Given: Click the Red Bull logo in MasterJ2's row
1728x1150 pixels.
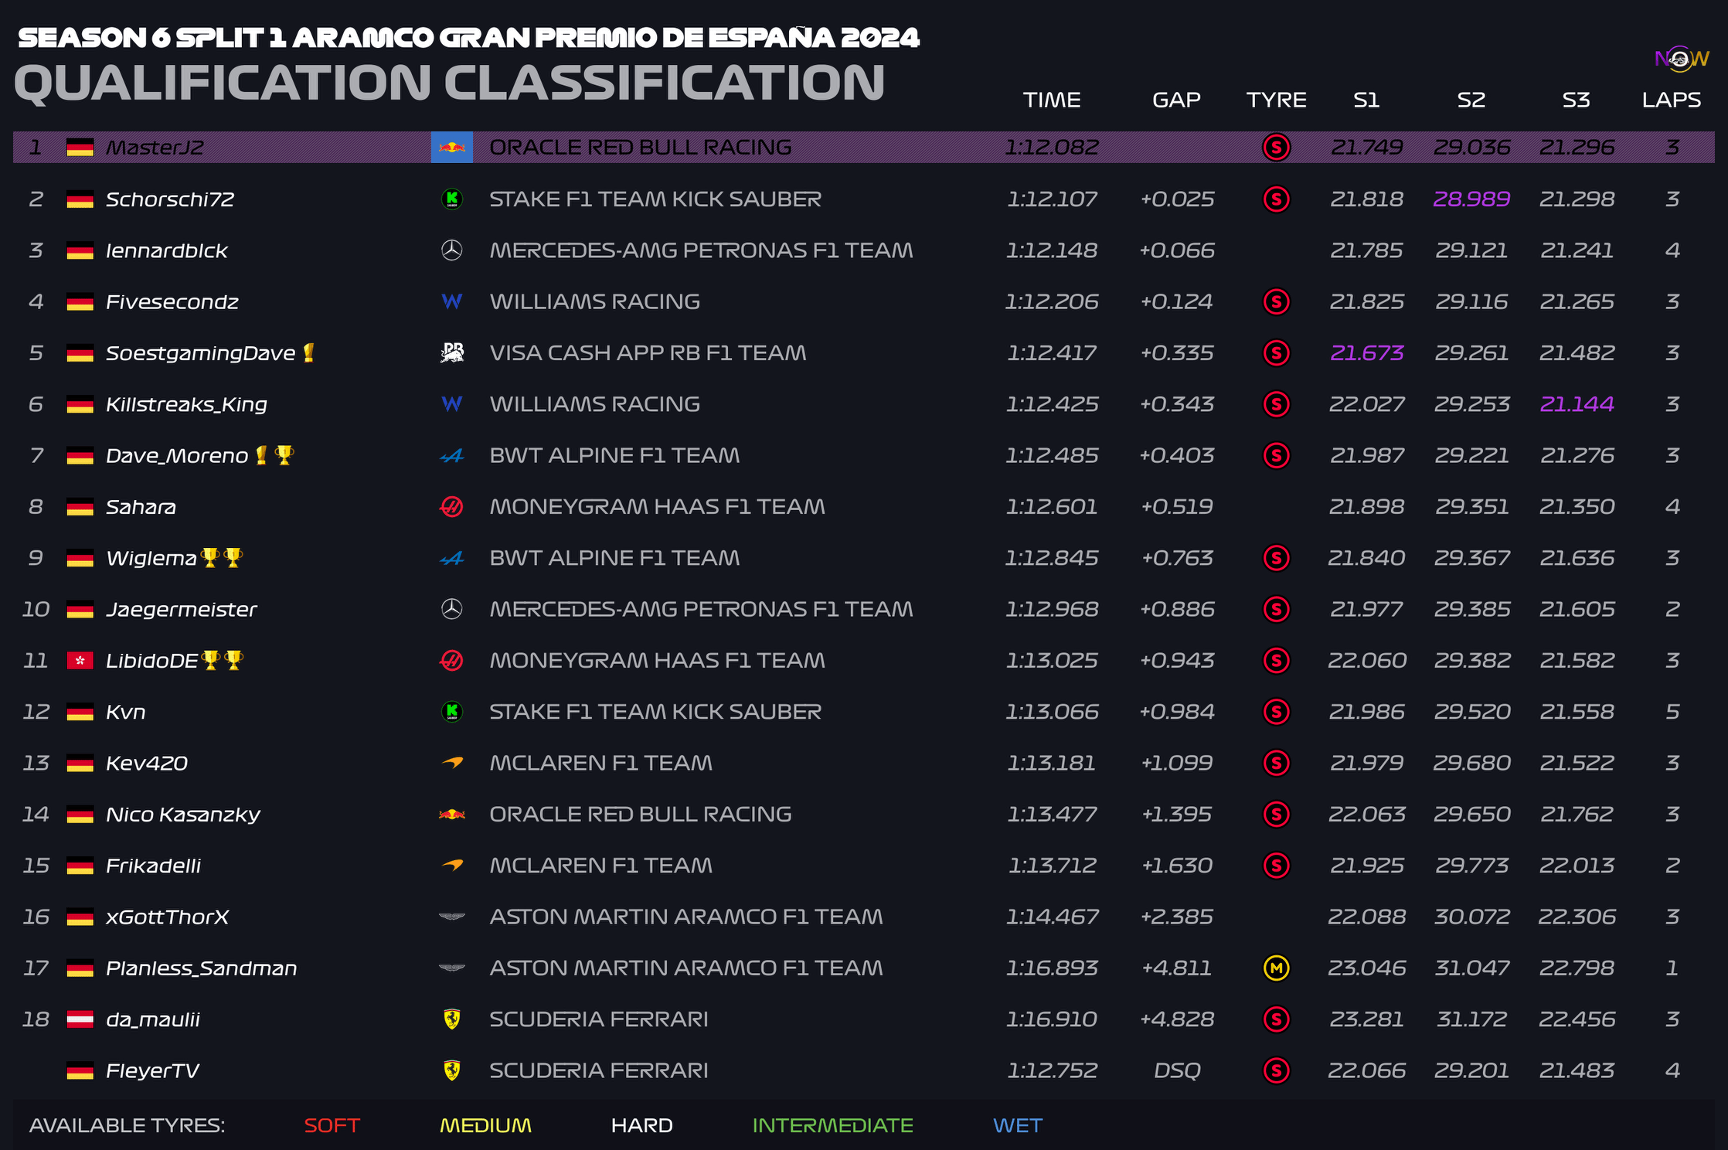Looking at the screenshot, I should click(452, 147).
